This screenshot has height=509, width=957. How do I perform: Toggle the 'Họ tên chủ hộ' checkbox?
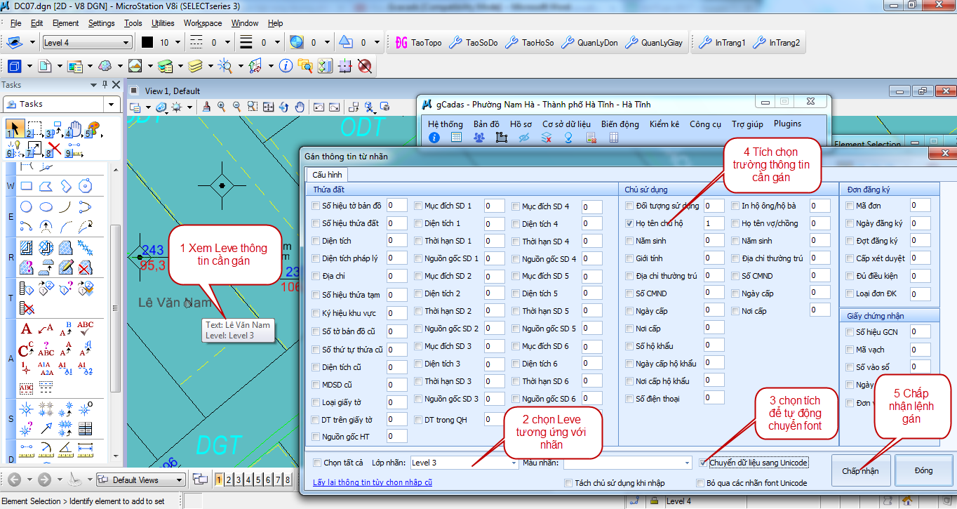(x=629, y=223)
